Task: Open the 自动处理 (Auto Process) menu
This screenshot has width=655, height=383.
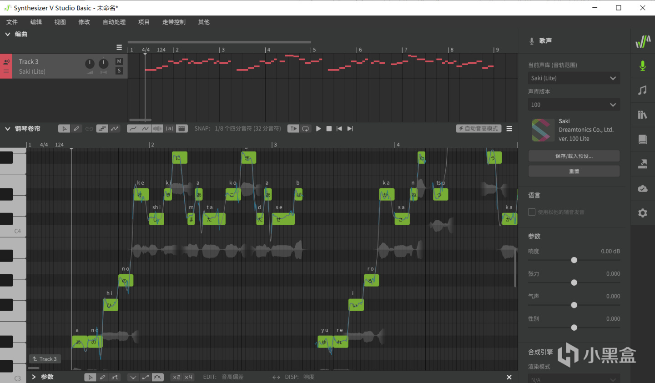Action: point(114,22)
